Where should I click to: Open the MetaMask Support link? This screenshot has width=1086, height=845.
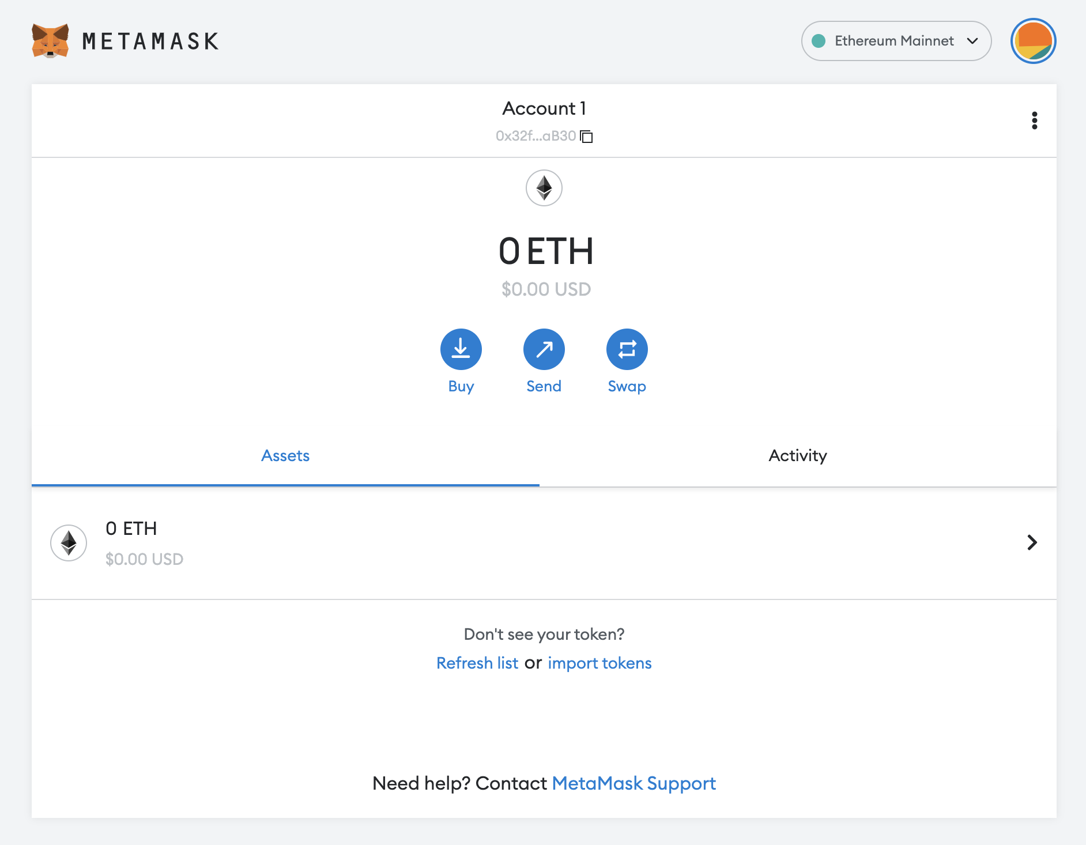click(633, 783)
